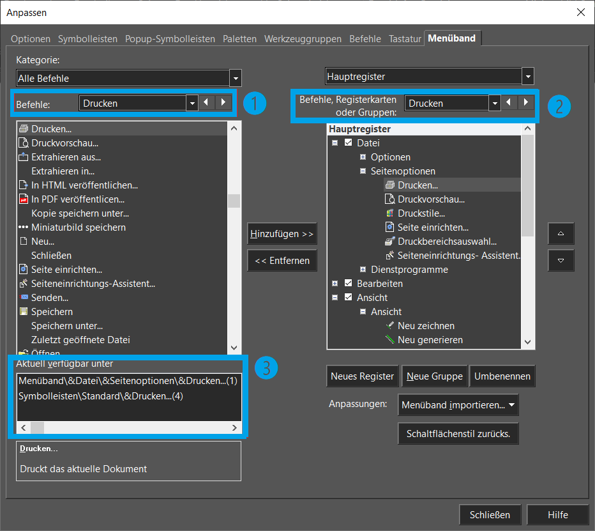Screen dimensions: 595x531
Task: Open Hilfe button
Action: coord(558,514)
